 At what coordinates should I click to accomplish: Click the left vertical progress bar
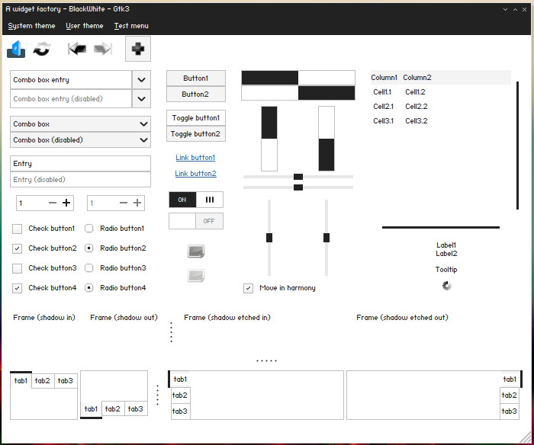click(269, 139)
